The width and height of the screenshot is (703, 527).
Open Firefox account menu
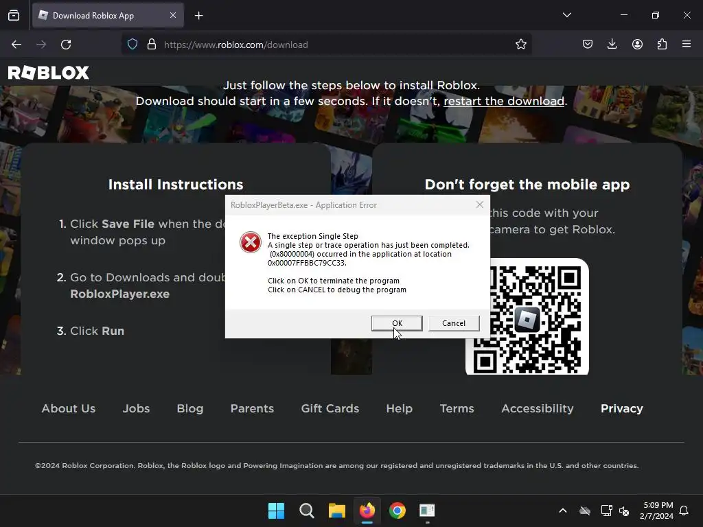pos(637,44)
